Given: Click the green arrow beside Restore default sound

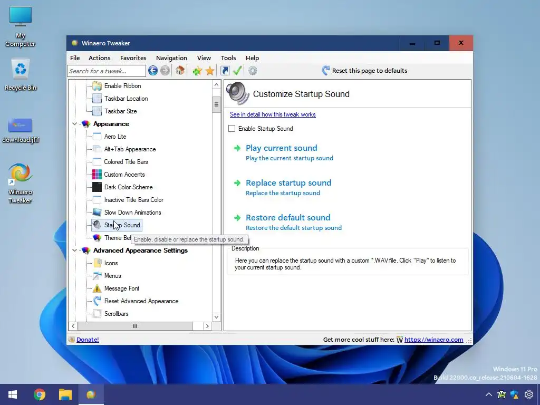Looking at the screenshot, I should point(237,218).
